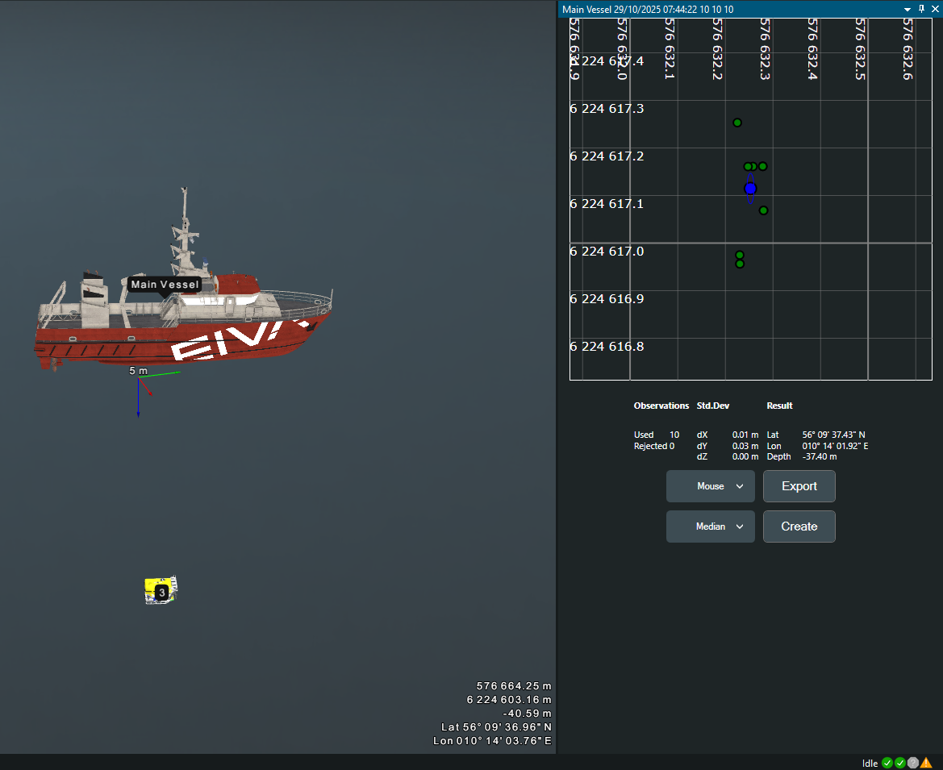Click the Lon 010° 14' 03.76" E readout
Image resolution: width=943 pixels, height=770 pixels.
tap(492, 741)
